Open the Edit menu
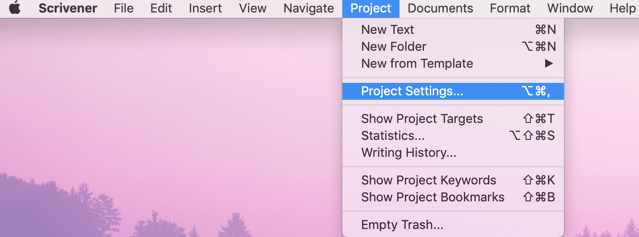Viewport: 639px width, 237px height. pyautogui.click(x=161, y=8)
